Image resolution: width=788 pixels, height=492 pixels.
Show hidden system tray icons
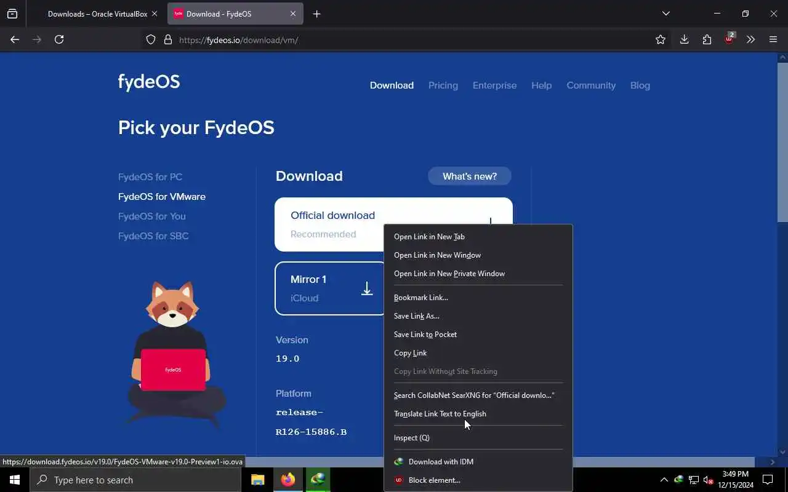pyautogui.click(x=664, y=480)
